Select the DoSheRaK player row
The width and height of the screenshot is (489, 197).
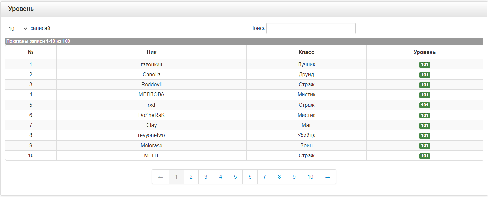point(151,115)
